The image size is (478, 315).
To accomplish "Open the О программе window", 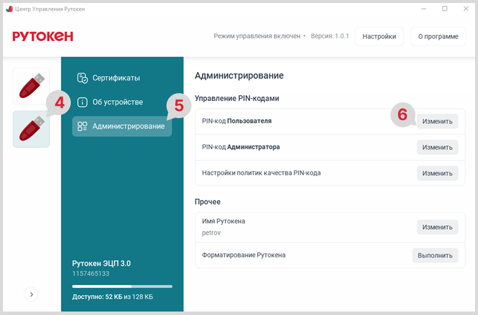I will pyautogui.click(x=438, y=36).
